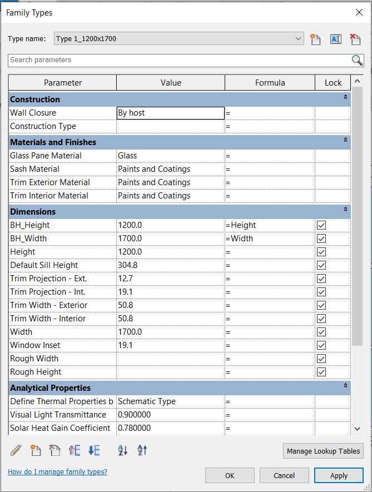Toggle the lock checkbox for Default Sill Height

pyautogui.click(x=321, y=265)
